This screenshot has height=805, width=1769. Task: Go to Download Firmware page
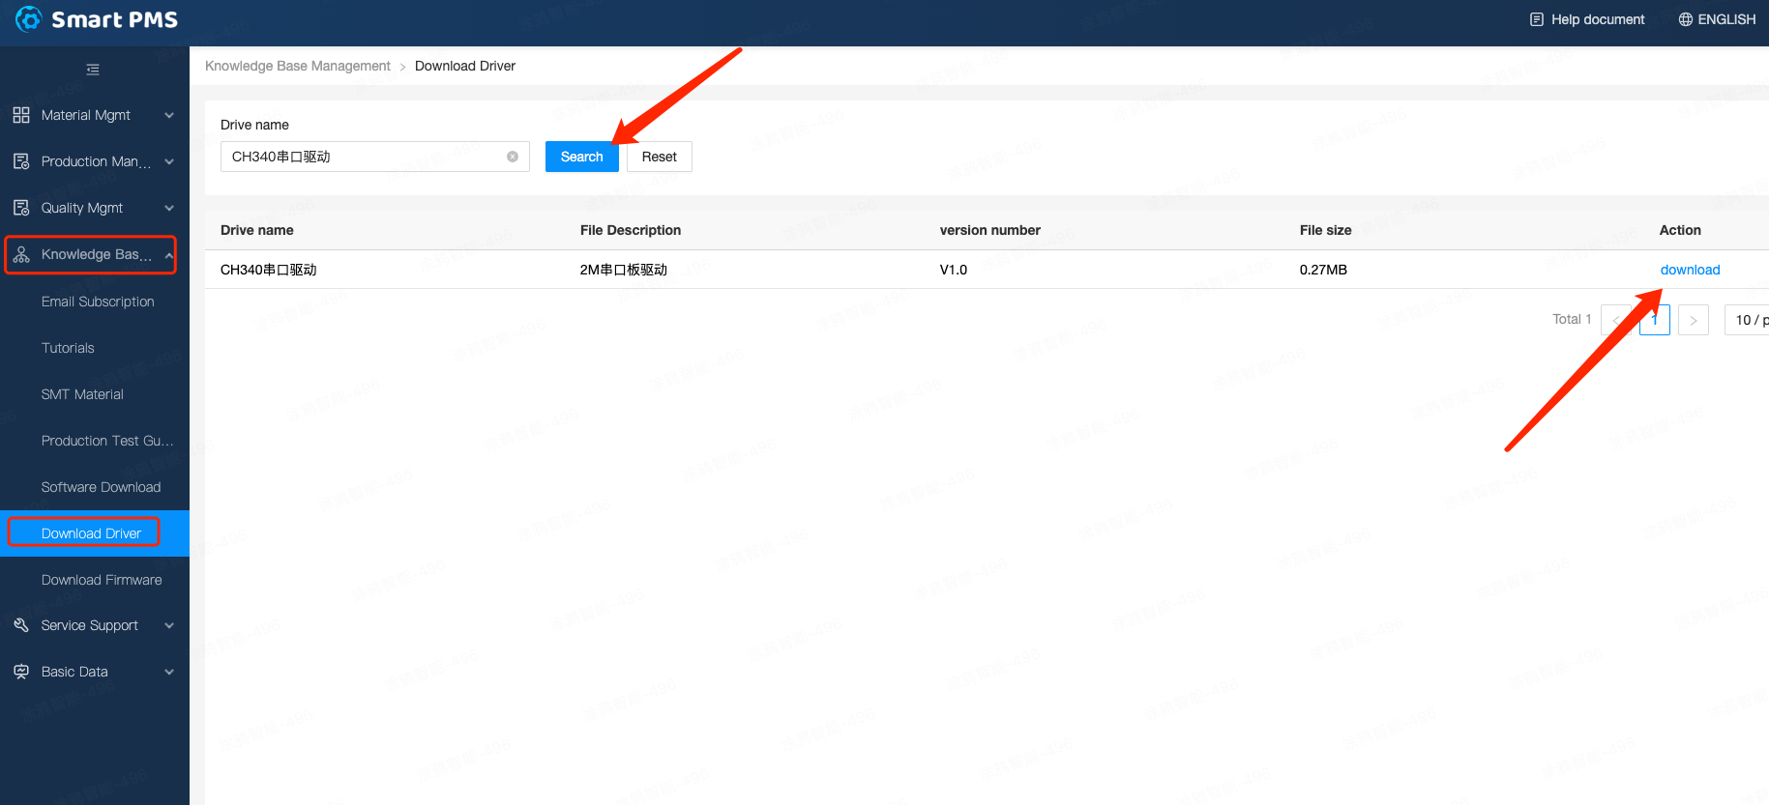click(x=102, y=580)
